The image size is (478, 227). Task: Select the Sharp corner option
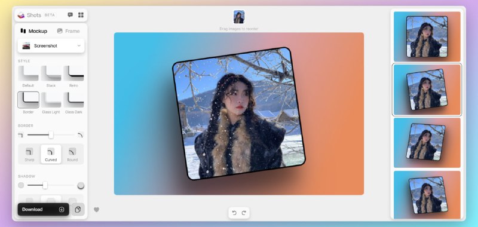click(29, 154)
